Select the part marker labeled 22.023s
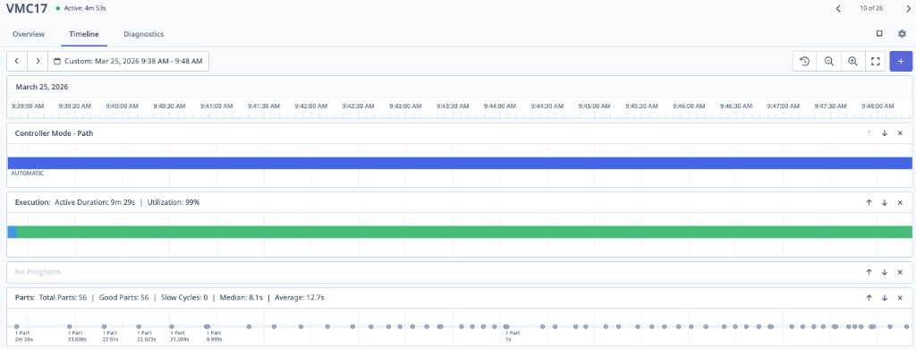The width and height of the screenshot is (916, 349). point(139,327)
